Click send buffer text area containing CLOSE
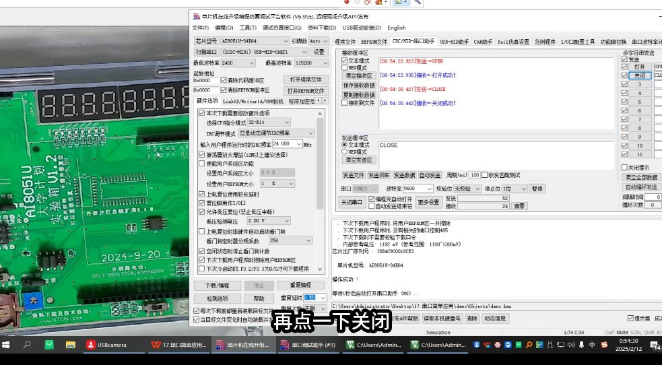Viewport: 662px width, 365px height. pyautogui.click(x=496, y=156)
